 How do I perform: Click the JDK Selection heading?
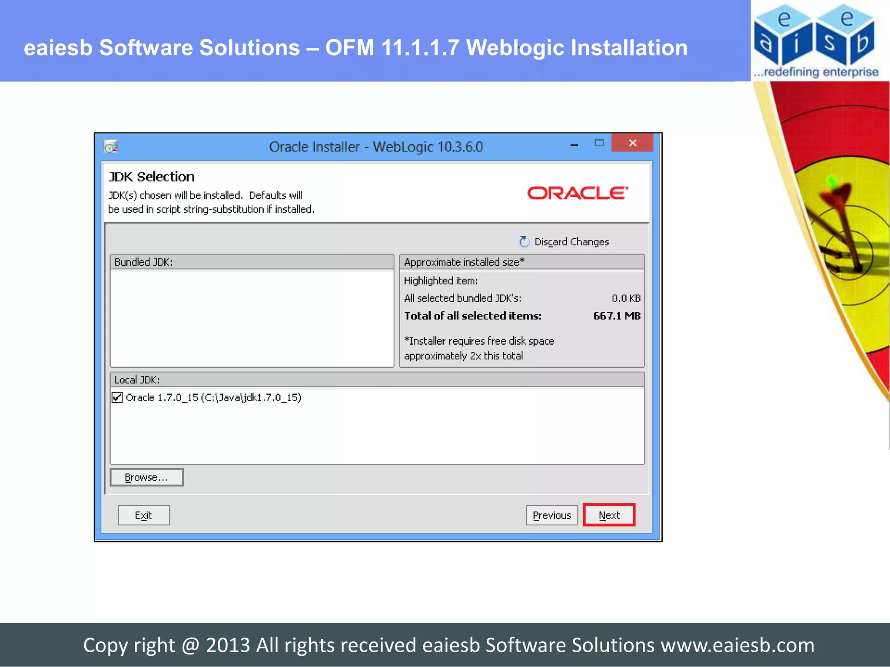(151, 176)
